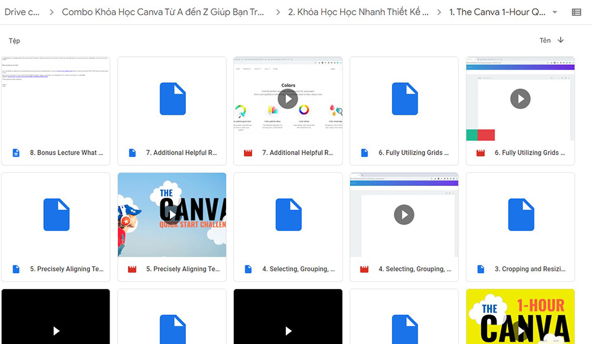Click video icon beside 5. Precisely Aligning Te...

point(132,269)
